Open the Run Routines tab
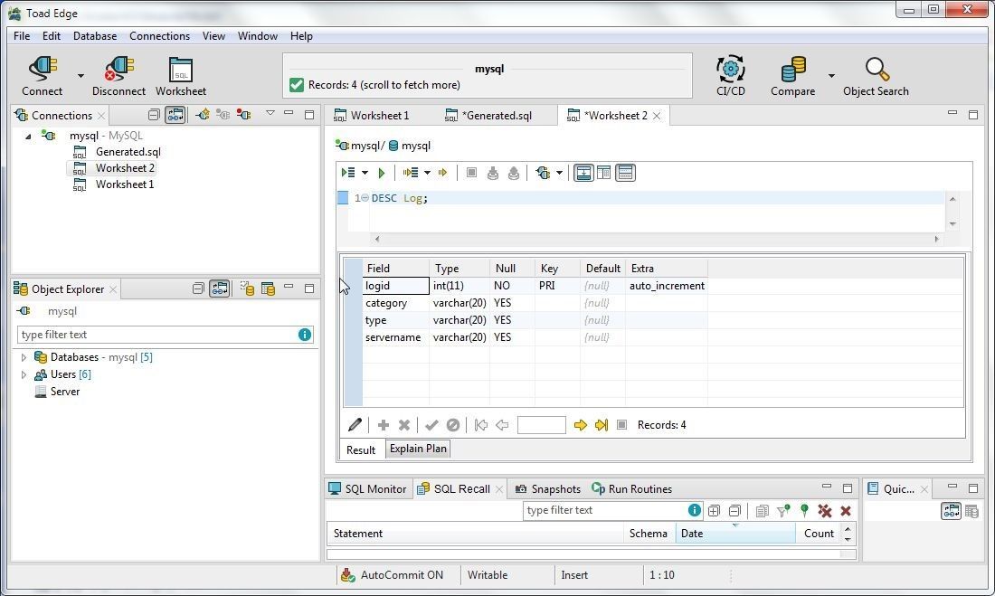 coord(632,488)
